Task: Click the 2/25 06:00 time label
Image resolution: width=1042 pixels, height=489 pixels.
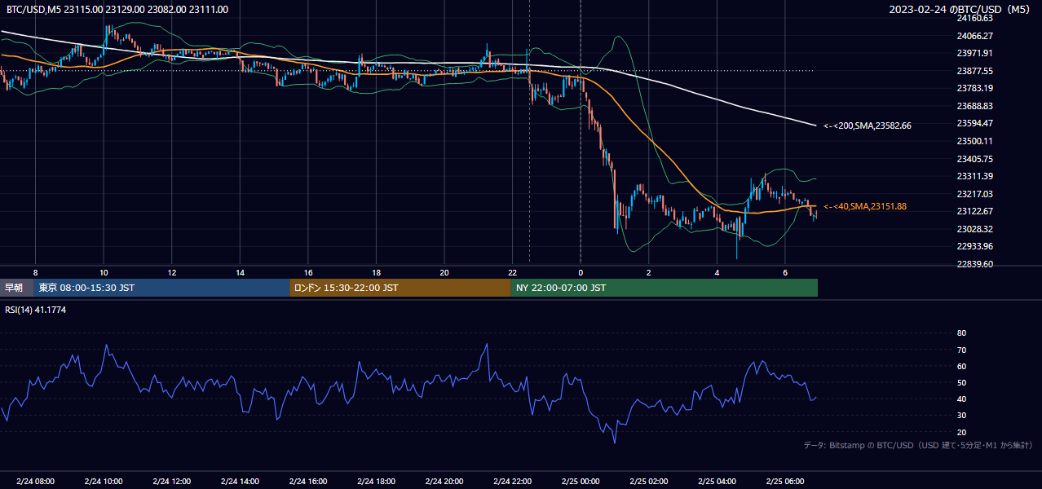Action: coord(785,481)
